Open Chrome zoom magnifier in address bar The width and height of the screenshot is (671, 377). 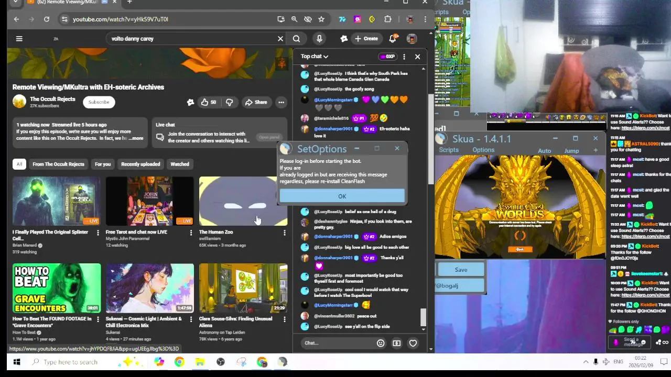point(294,19)
